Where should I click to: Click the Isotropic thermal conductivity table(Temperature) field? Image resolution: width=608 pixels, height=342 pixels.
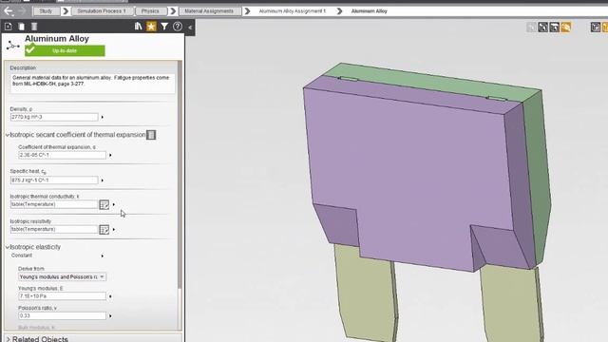pyautogui.click(x=54, y=204)
